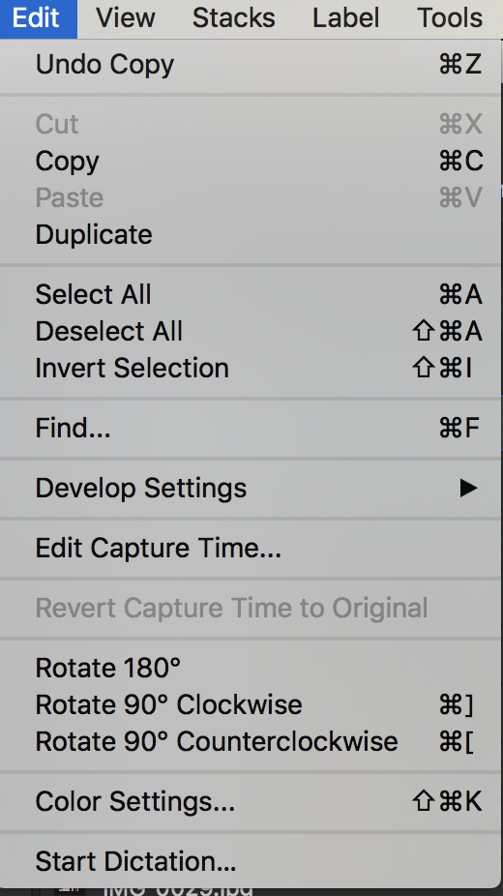Select Rotate 180° option
The width and height of the screenshot is (503, 896).
pyautogui.click(x=251, y=668)
